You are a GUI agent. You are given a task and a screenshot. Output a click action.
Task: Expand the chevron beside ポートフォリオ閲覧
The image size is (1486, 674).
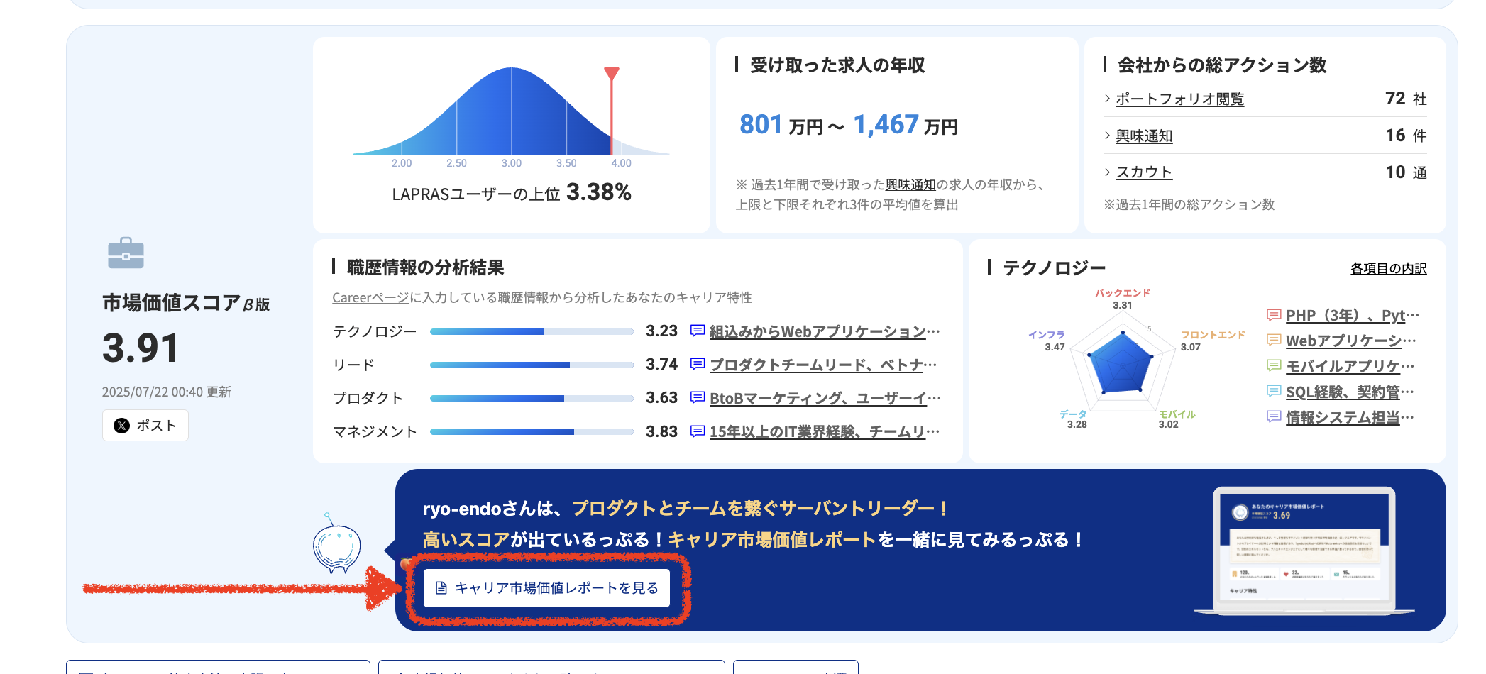pos(1107,99)
